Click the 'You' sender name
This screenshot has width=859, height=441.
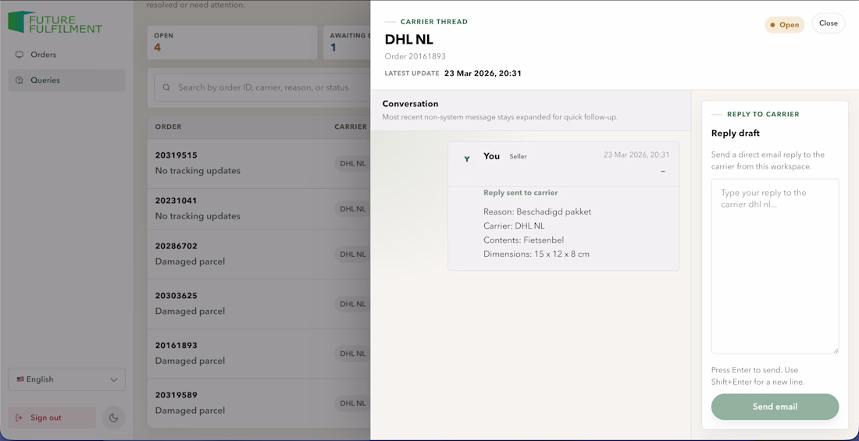[491, 156]
